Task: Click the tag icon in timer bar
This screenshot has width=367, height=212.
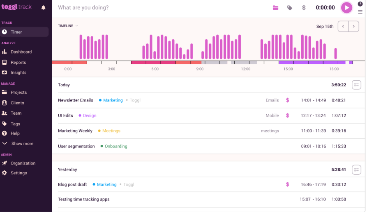Action: coord(290,8)
